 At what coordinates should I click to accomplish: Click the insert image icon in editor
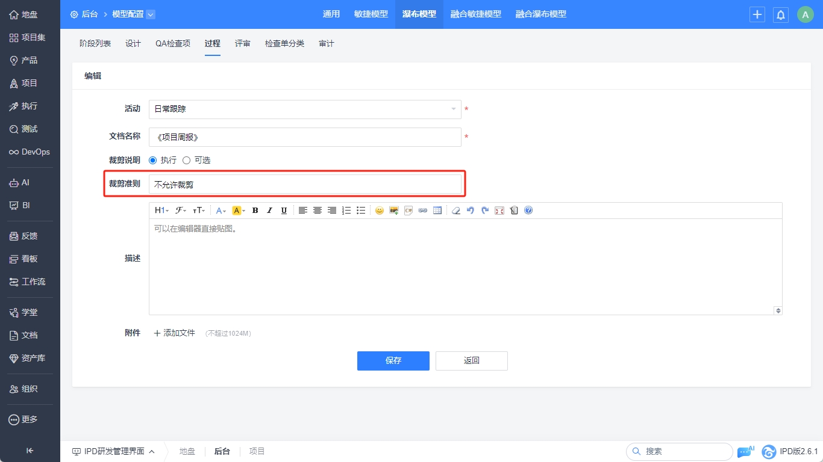tap(394, 211)
